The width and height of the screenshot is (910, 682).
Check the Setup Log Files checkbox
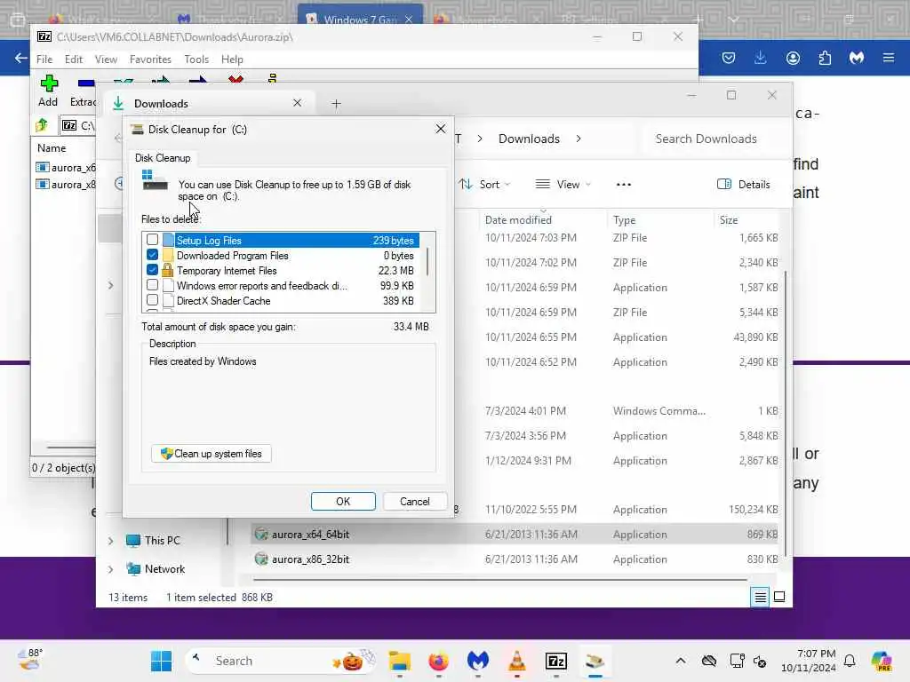point(152,240)
